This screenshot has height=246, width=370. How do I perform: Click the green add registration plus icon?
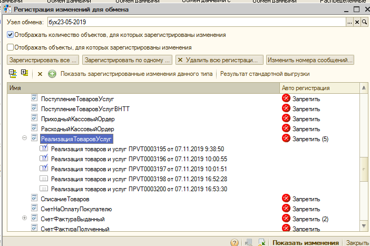[x=52, y=74]
